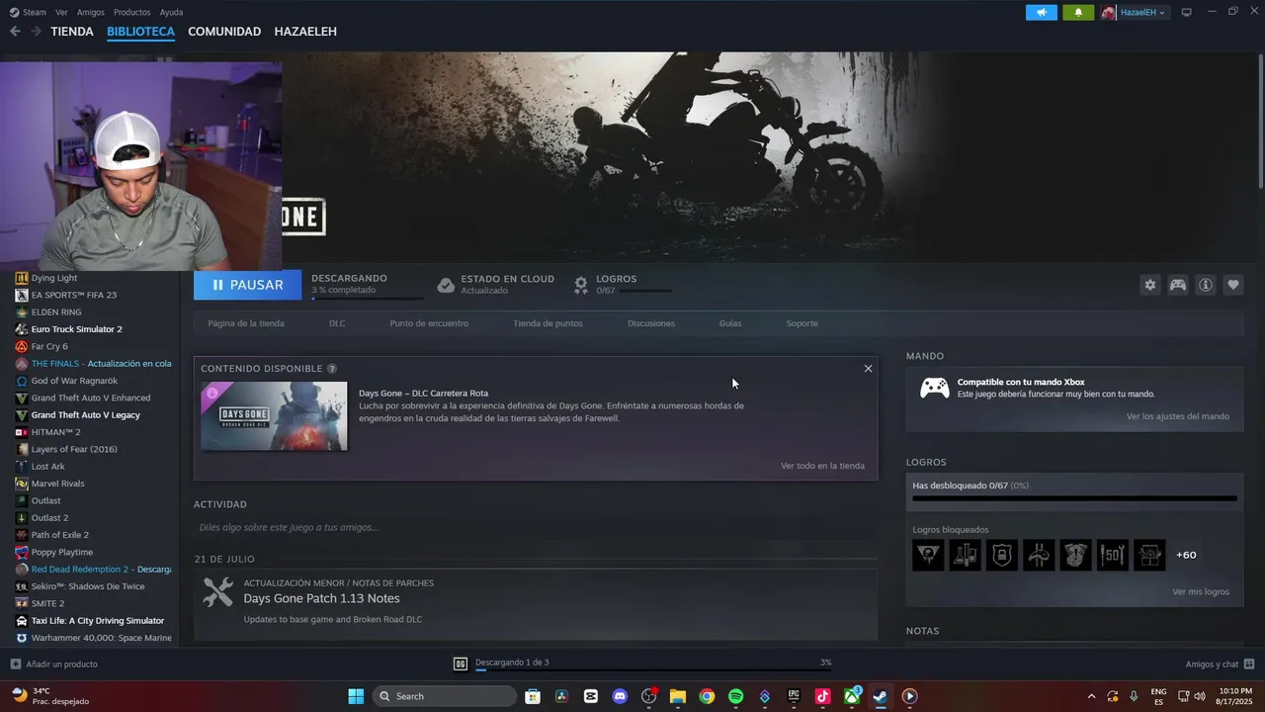Select HITMAN 2 in library
The height and width of the screenshot is (712, 1265).
click(55, 432)
